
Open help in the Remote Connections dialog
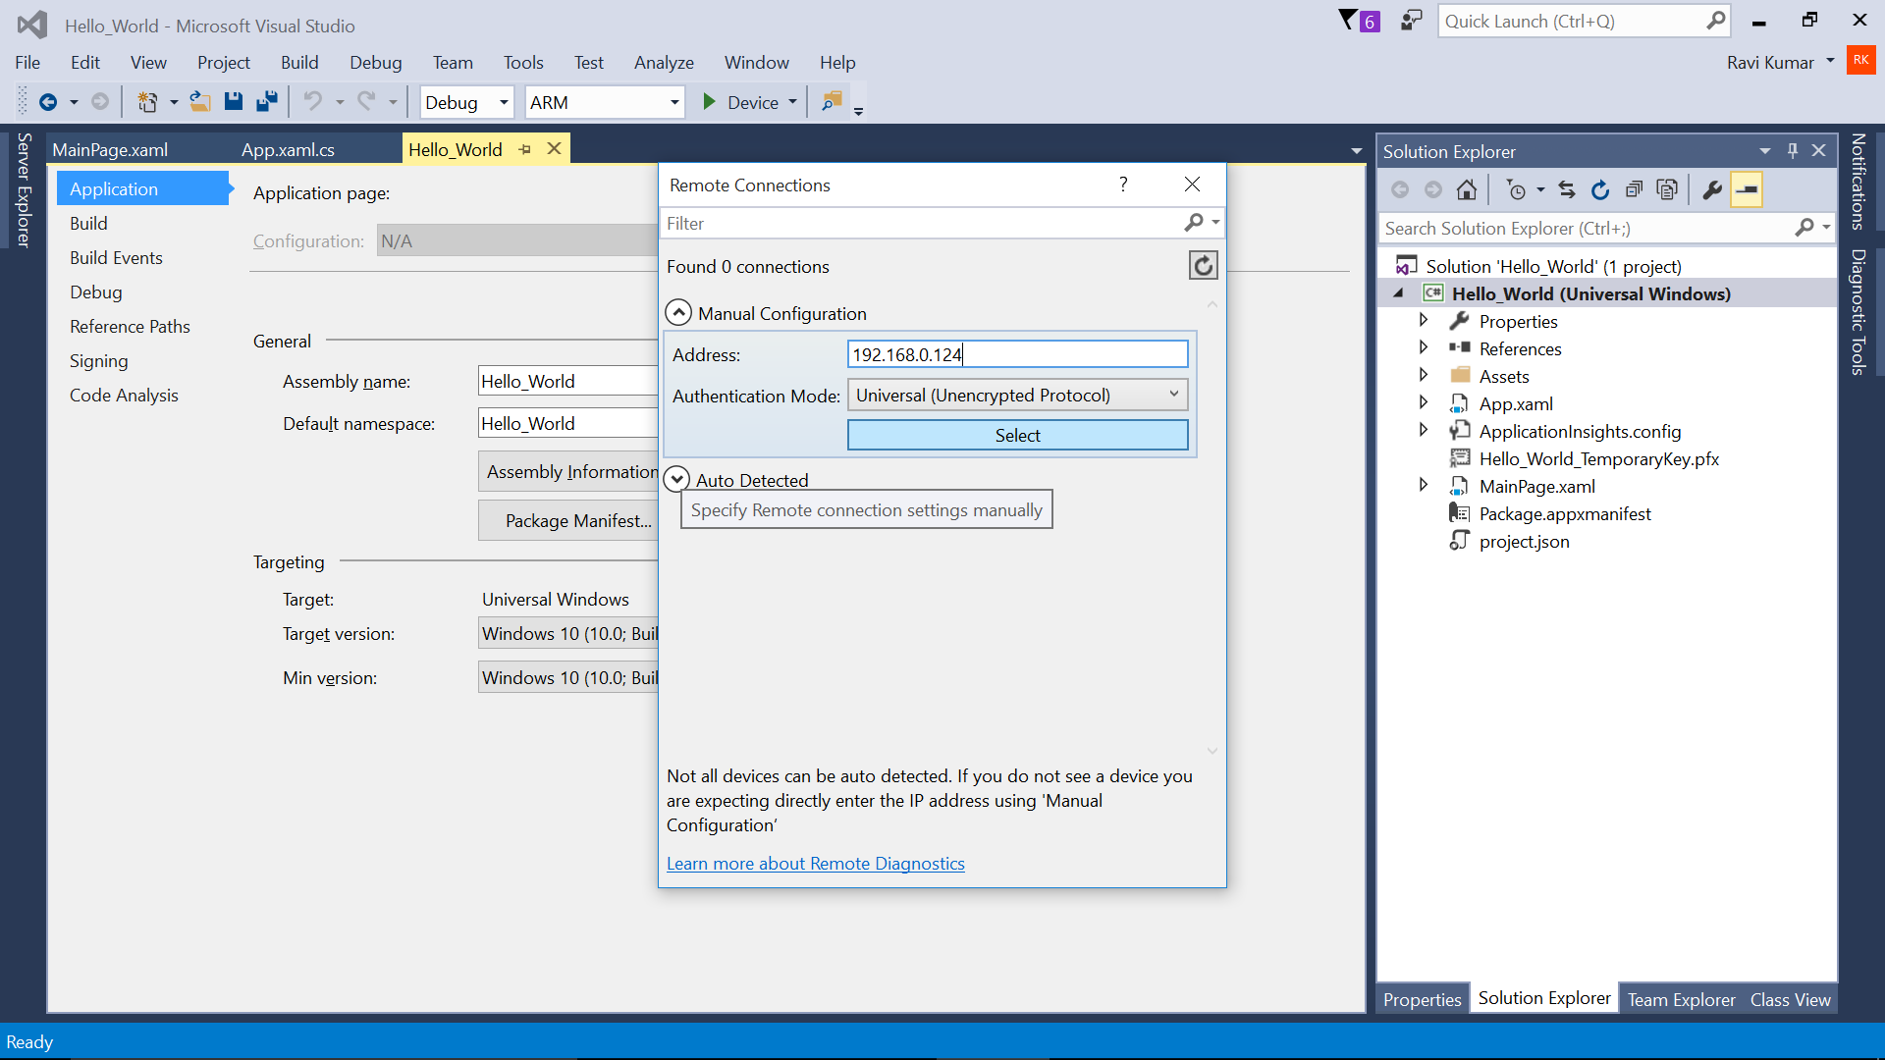tap(1123, 185)
